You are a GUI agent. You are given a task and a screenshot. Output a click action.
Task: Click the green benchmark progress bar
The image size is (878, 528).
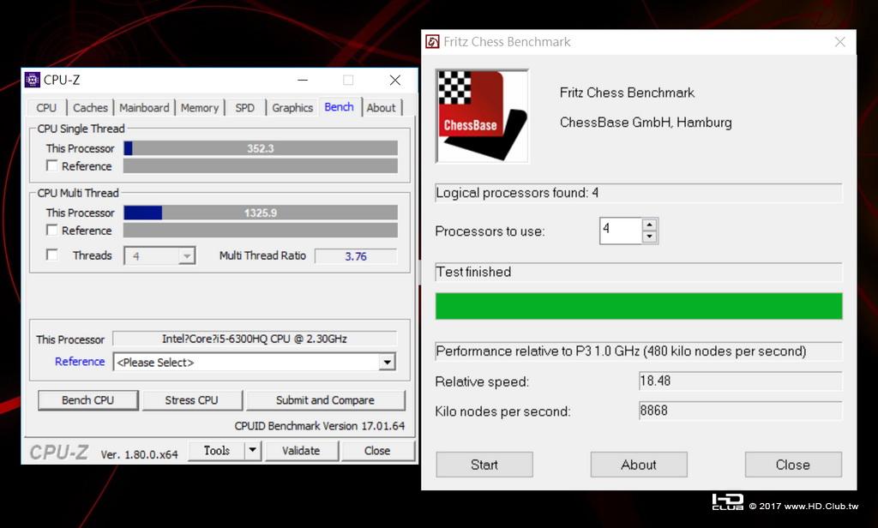(639, 306)
